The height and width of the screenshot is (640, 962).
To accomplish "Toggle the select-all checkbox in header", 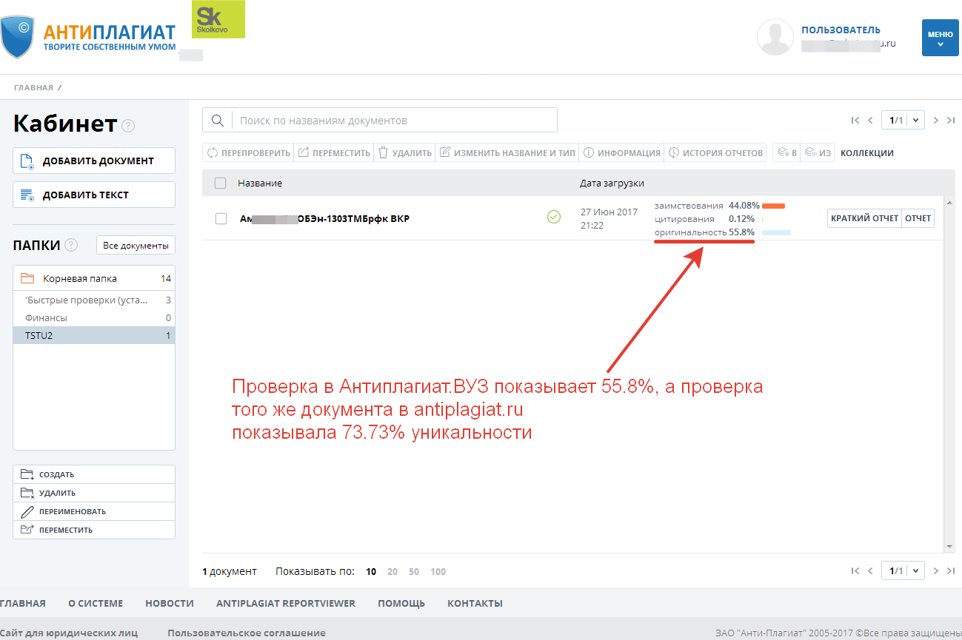I will click(x=220, y=183).
